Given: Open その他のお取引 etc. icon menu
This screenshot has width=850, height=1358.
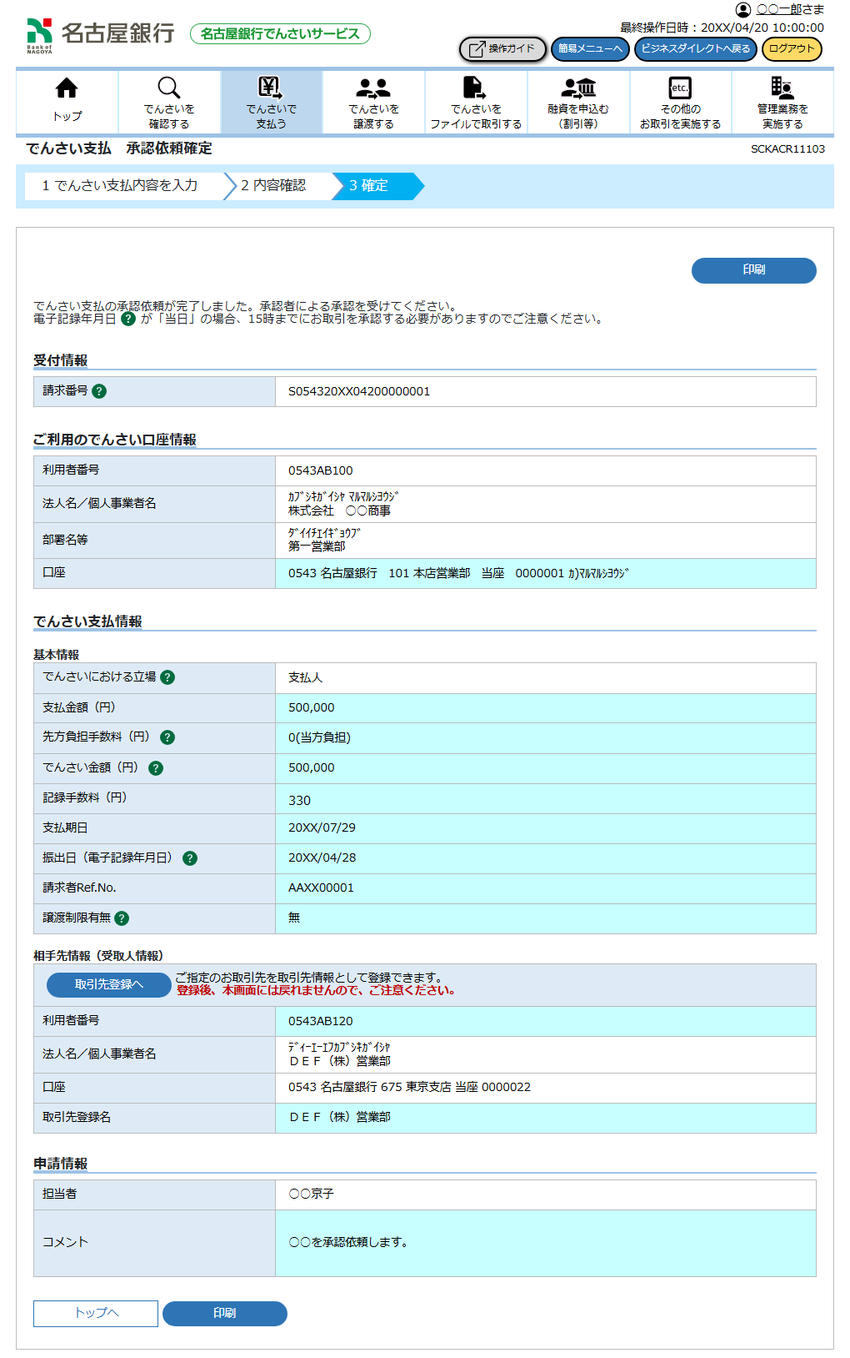Looking at the screenshot, I should click(x=680, y=88).
